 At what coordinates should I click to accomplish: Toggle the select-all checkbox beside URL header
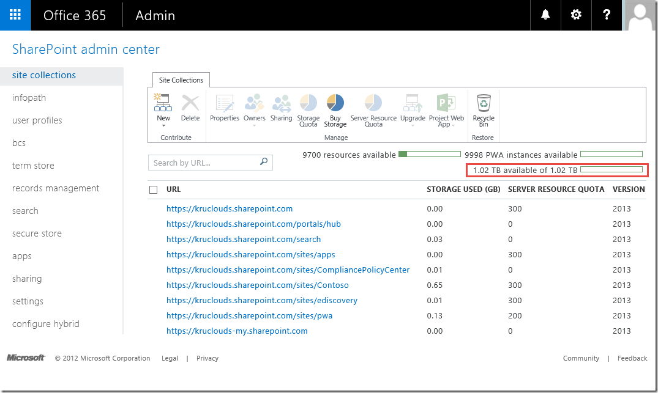[x=154, y=190]
